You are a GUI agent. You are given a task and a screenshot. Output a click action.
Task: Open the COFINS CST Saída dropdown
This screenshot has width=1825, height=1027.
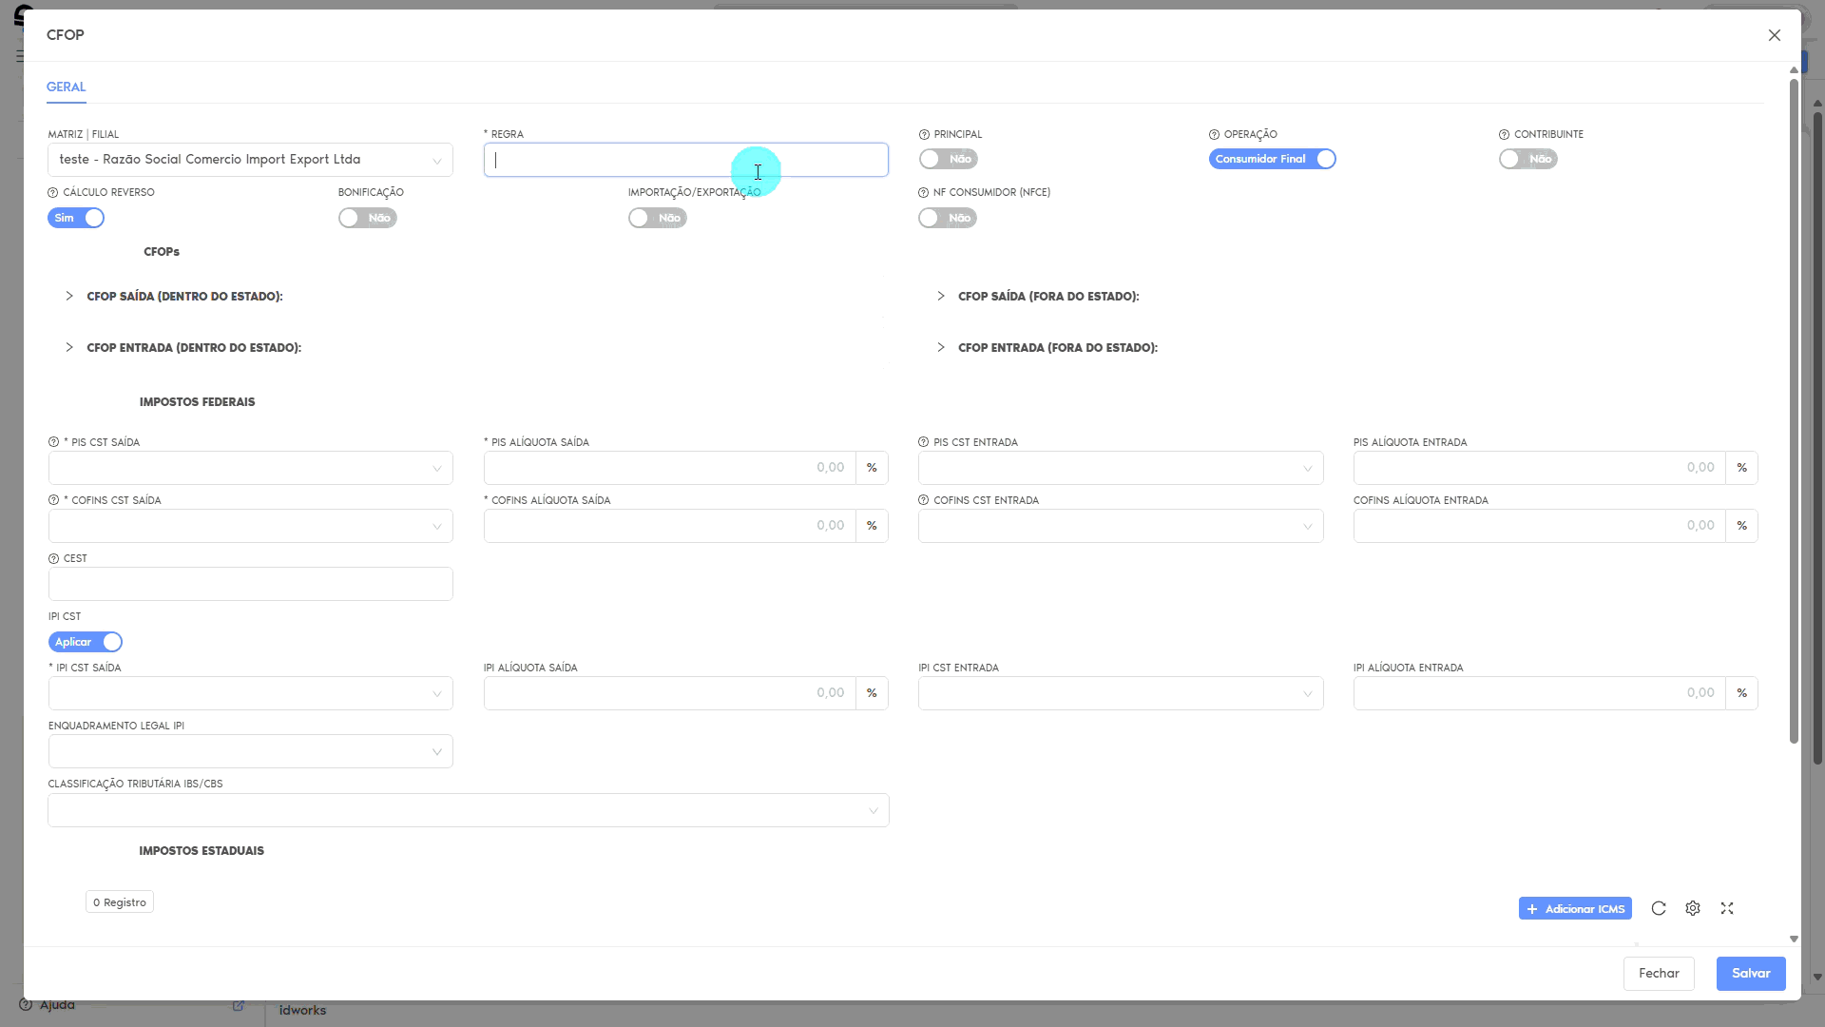click(x=250, y=526)
